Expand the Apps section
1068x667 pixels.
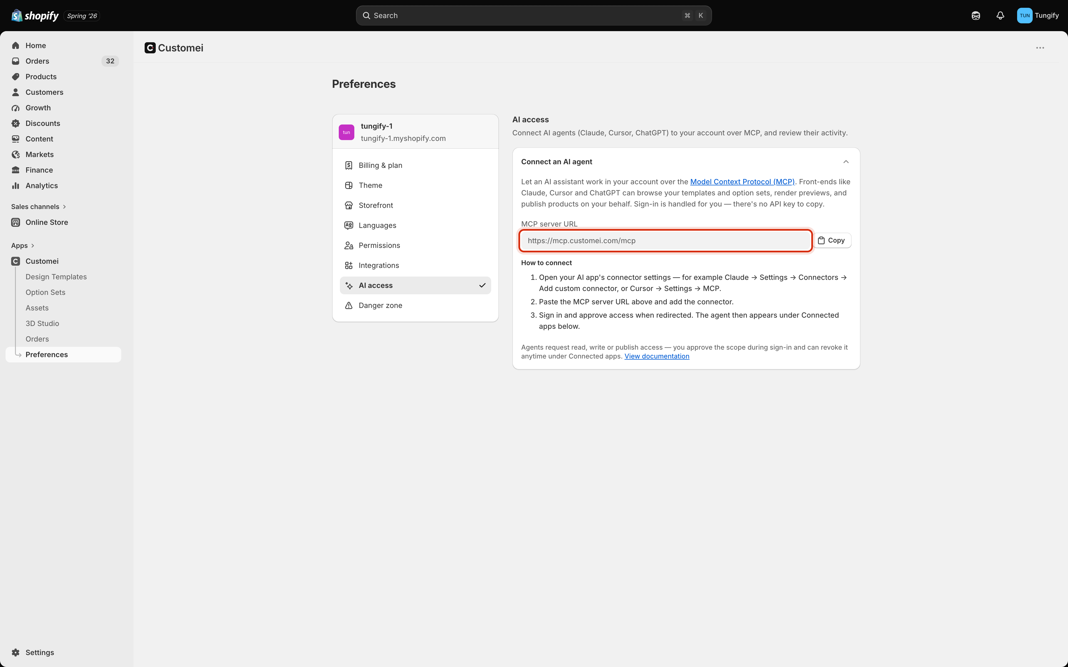pyautogui.click(x=23, y=246)
